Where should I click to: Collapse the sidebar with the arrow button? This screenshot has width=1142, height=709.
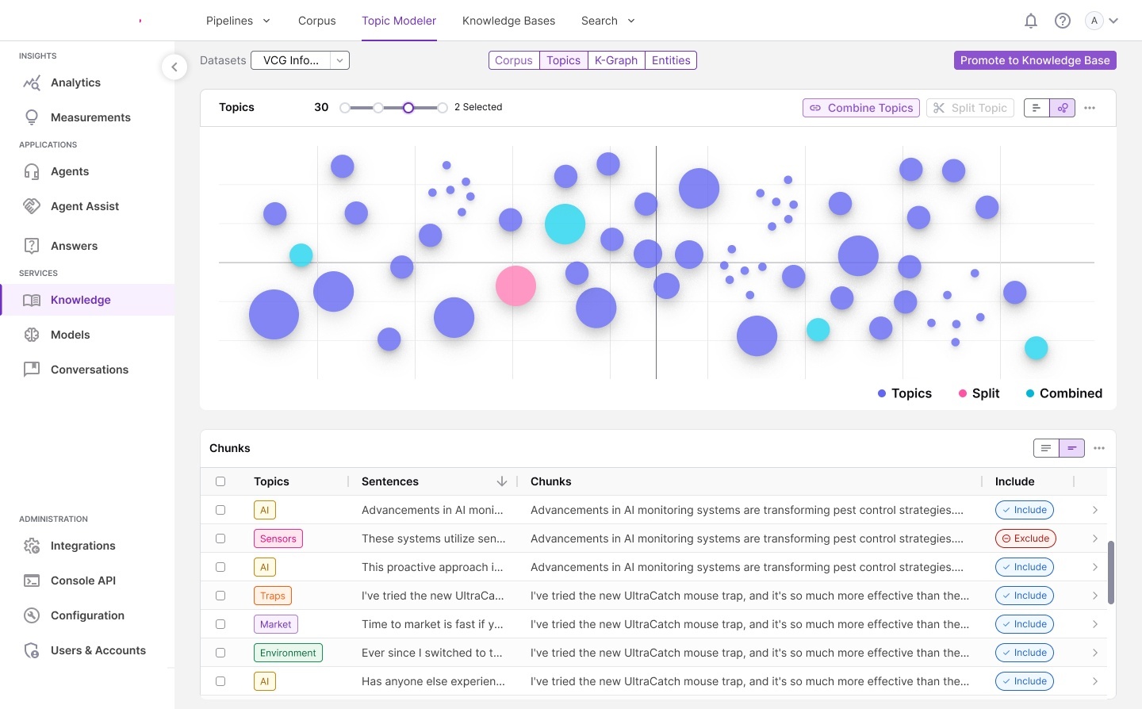coord(174,67)
